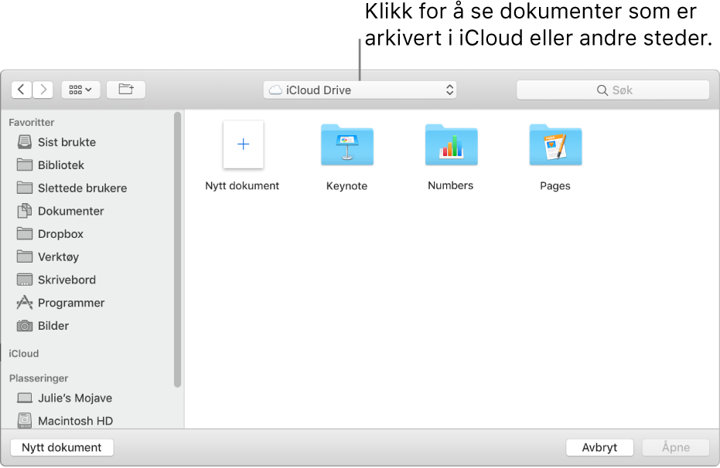This screenshot has width=720, height=468.
Task: Select Programmer text in sidebar
Action: pyautogui.click(x=71, y=303)
